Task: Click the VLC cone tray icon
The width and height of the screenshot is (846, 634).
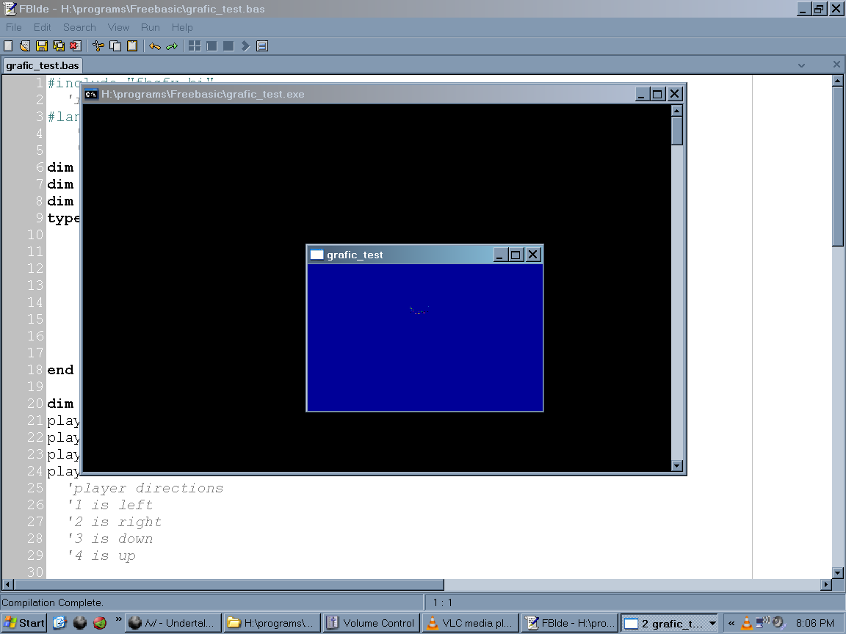Action: point(747,623)
